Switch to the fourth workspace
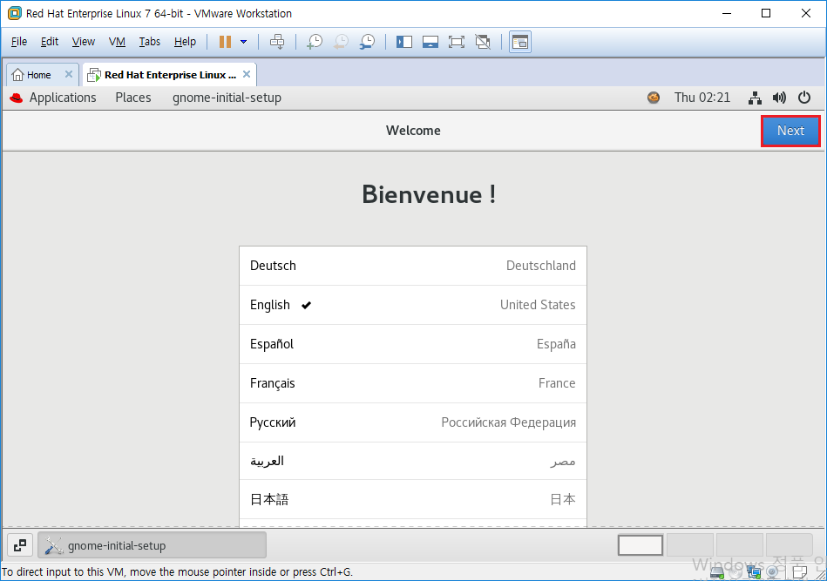 click(x=789, y=545)
